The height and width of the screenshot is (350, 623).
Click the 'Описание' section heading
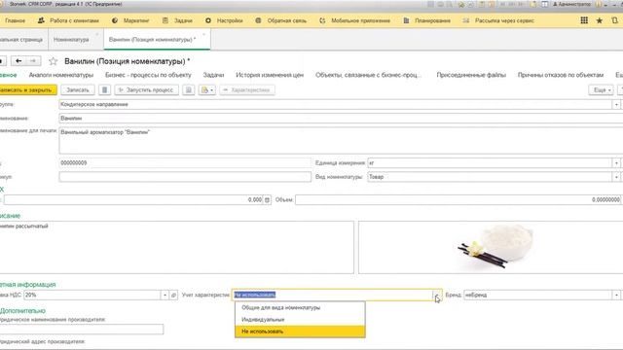[10, 216]
